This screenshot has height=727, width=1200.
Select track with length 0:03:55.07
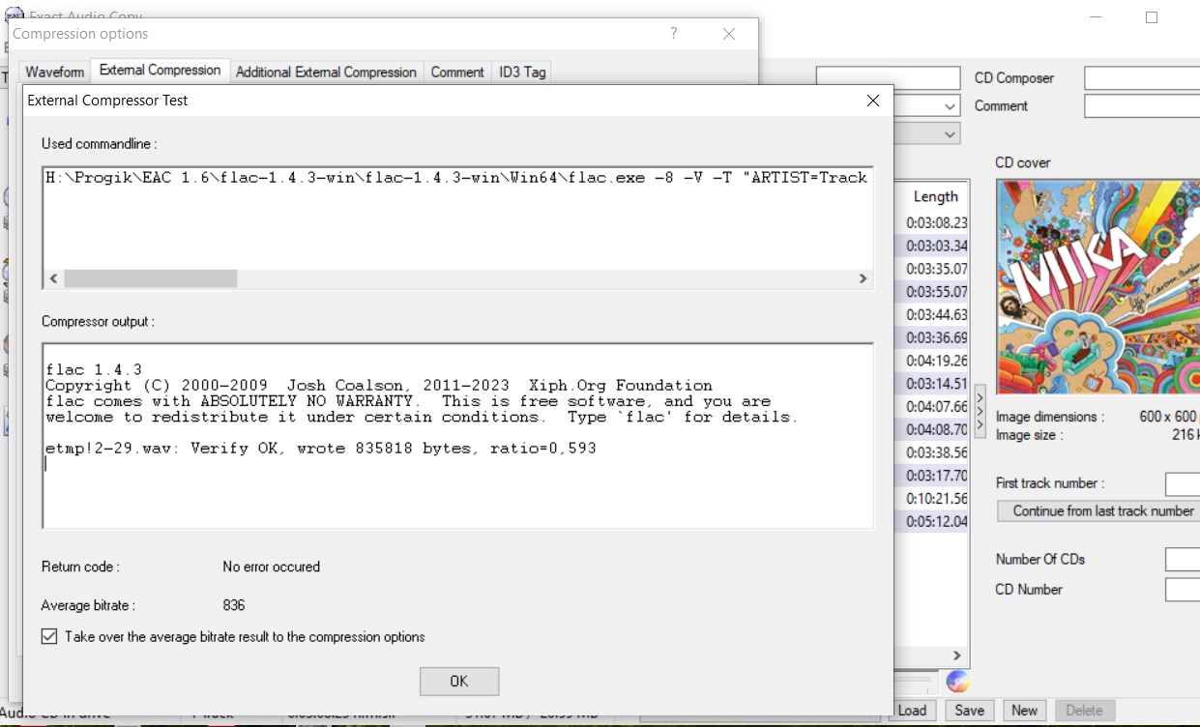coord(936,292)
